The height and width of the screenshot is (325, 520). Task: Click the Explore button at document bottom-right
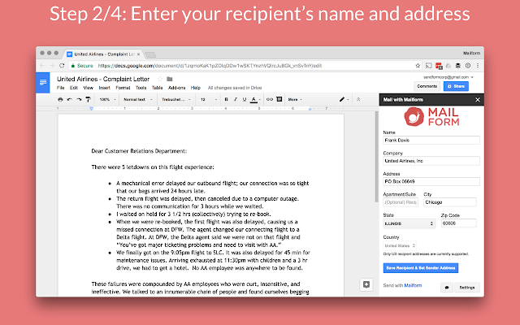pyautogui.click(x=366, y=284)
